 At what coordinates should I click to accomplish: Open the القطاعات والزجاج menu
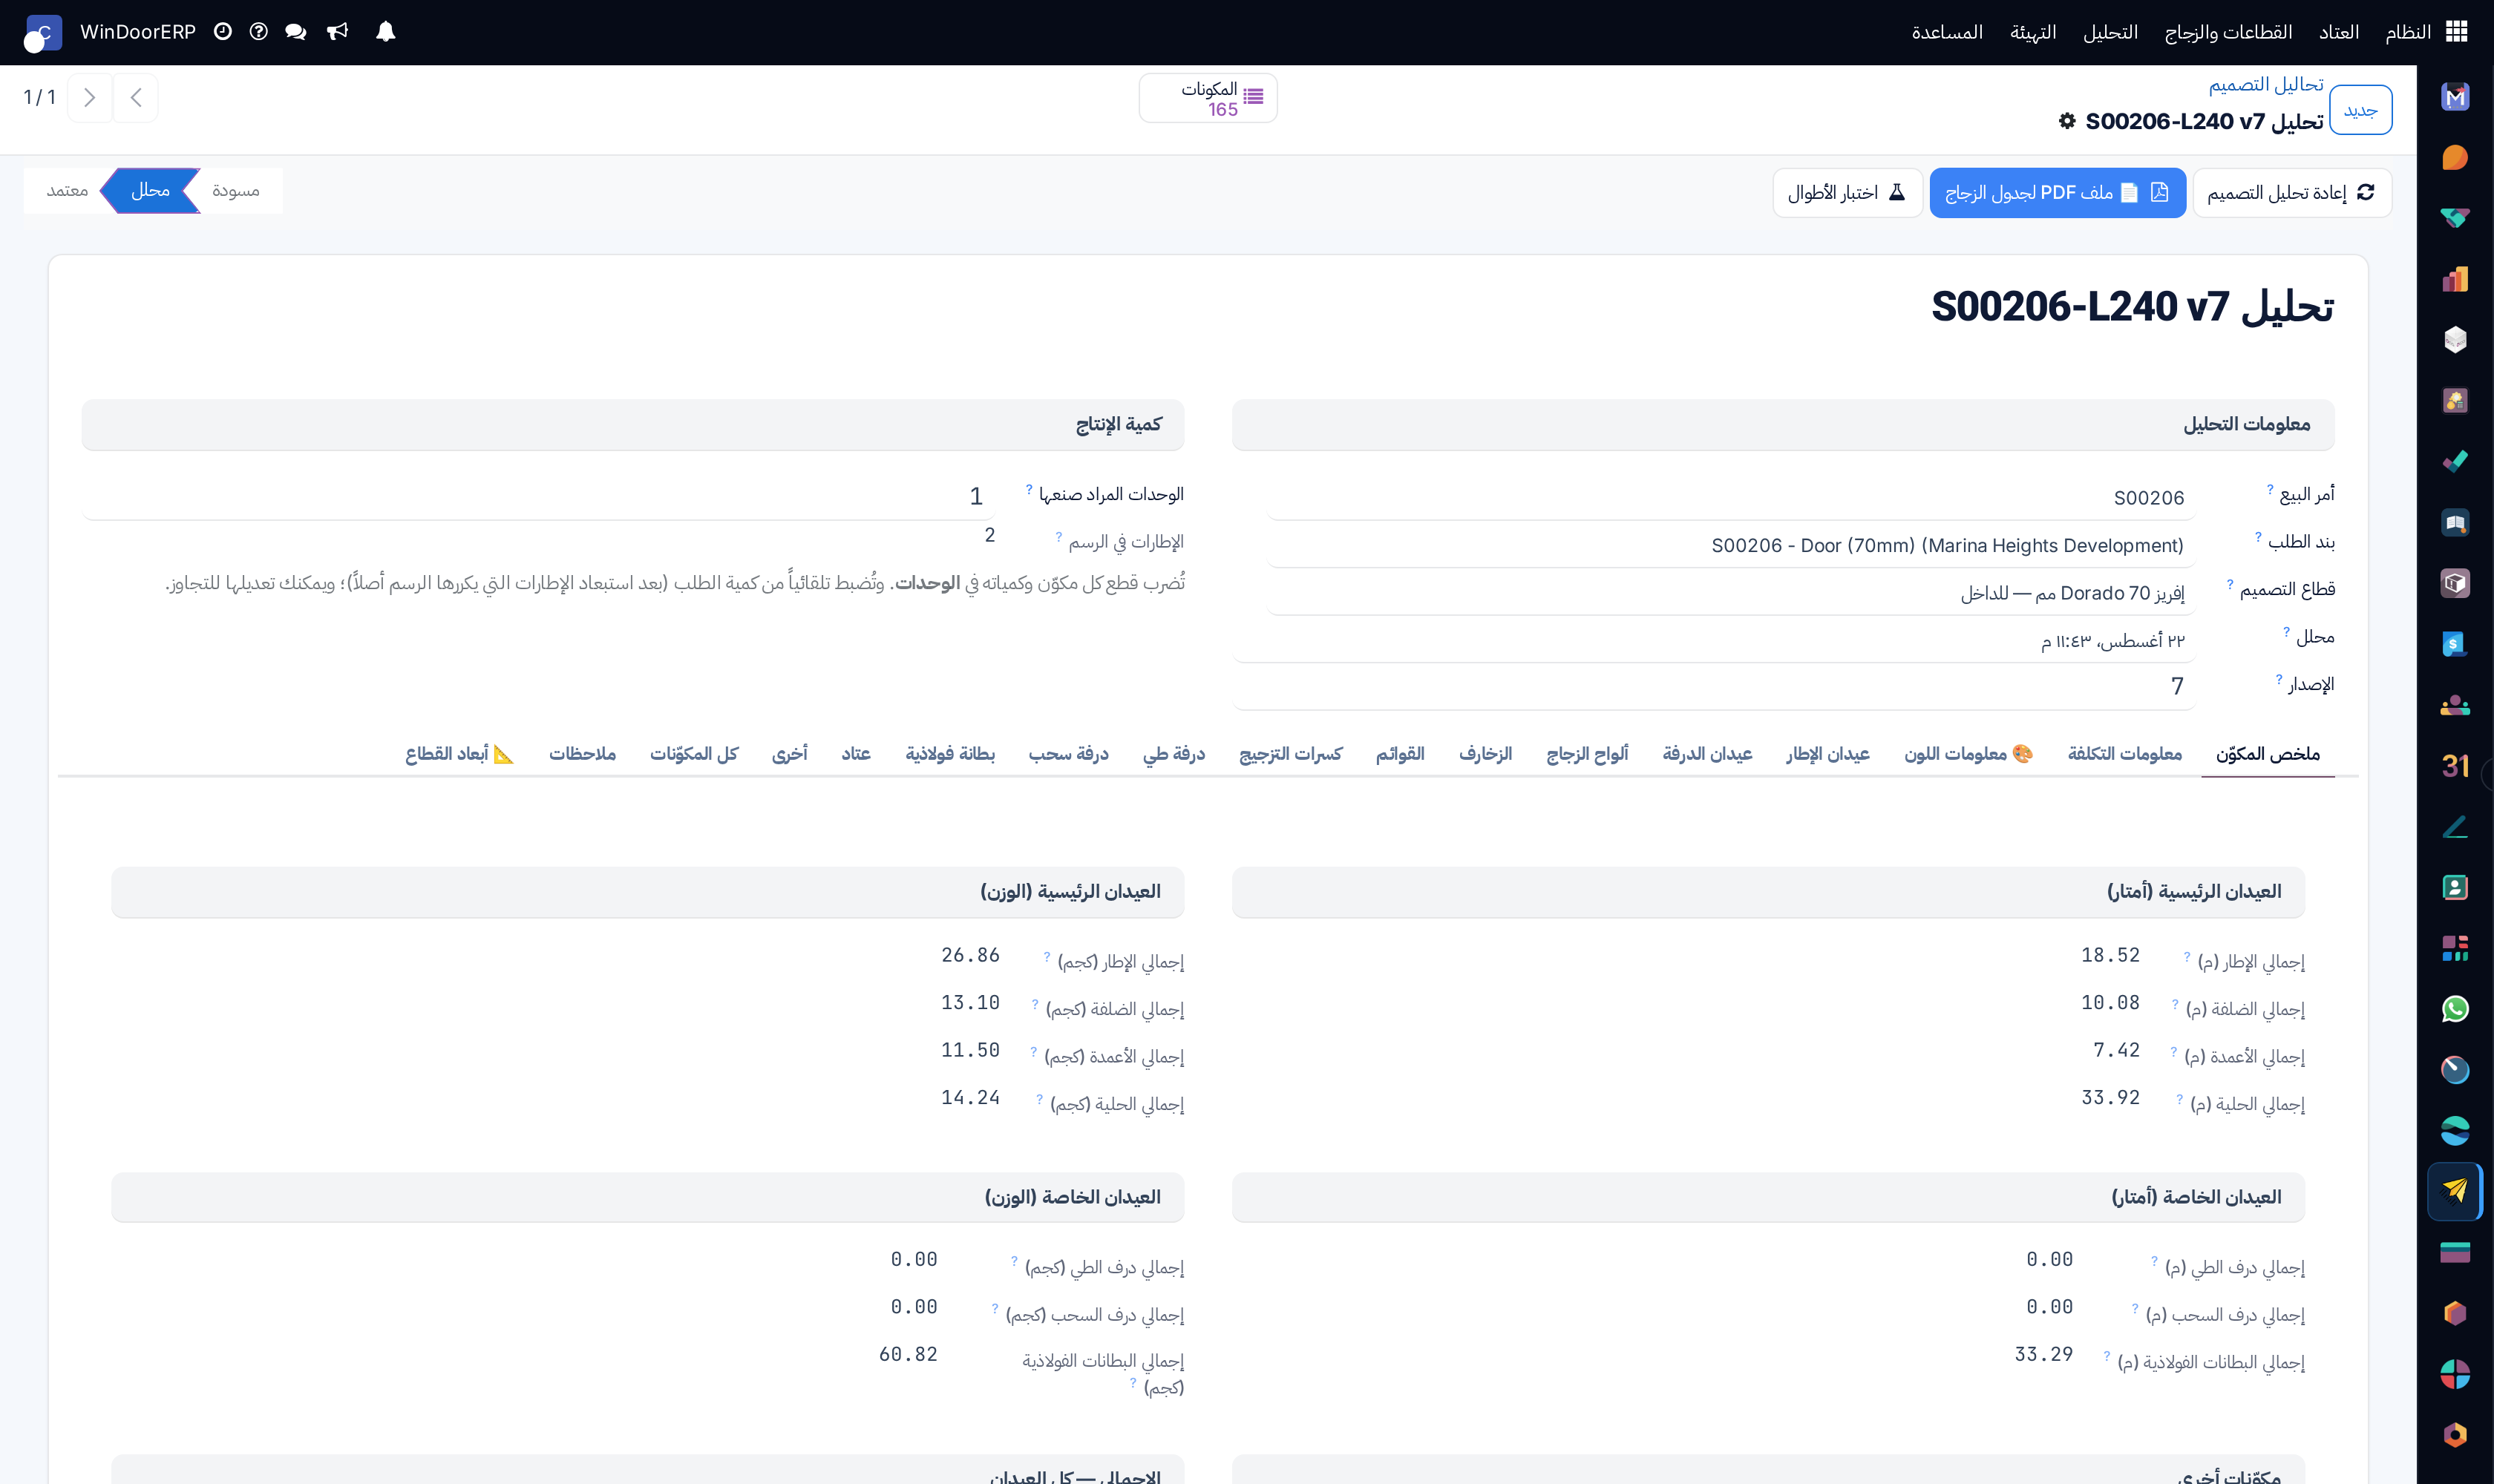(x=2229, y=32)
